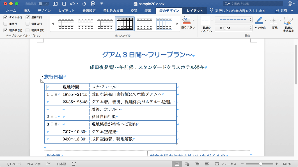
Task: Uncheck the 最初の列 checkbox
Action: pyautogui.click(x=27, y=17)
